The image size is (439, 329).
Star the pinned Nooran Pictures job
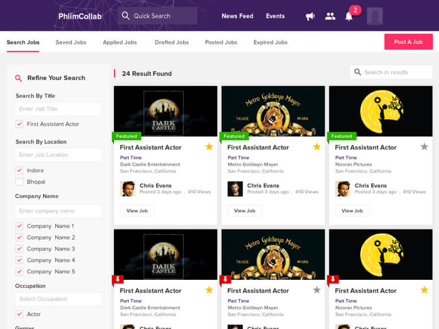pos(424,290)
